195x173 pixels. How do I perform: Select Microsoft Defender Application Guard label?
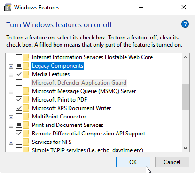[79, 83]
